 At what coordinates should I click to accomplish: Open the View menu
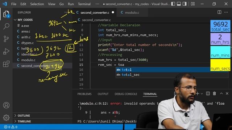(x=51, y=4)
